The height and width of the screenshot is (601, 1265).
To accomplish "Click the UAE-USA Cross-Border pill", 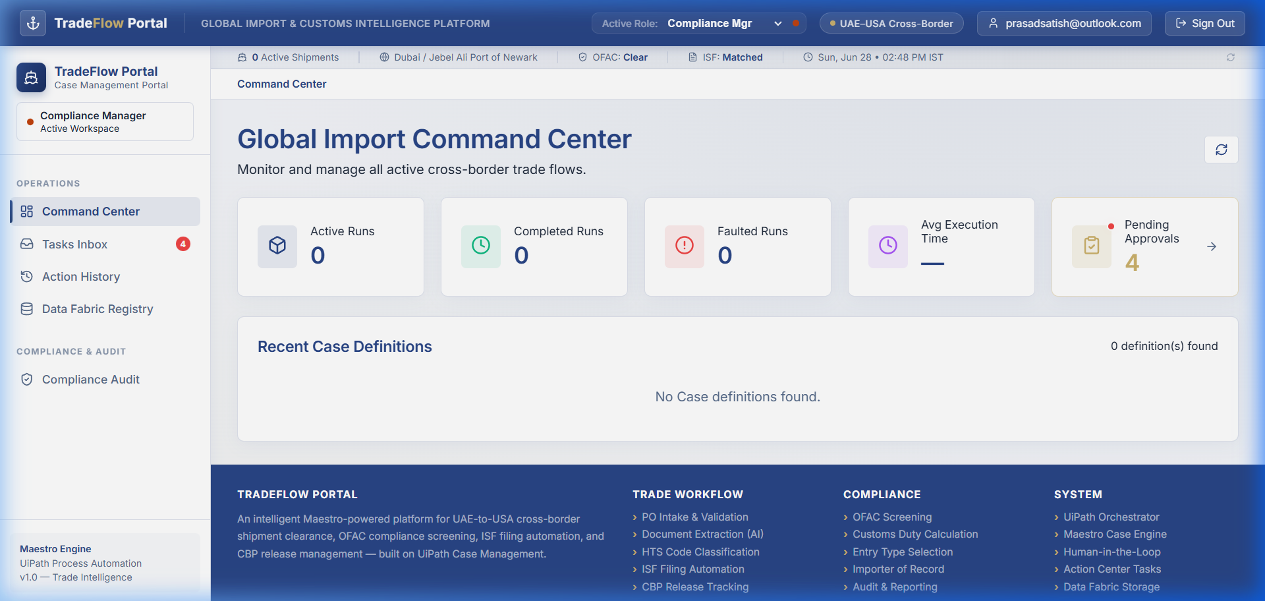I will 891,23.
